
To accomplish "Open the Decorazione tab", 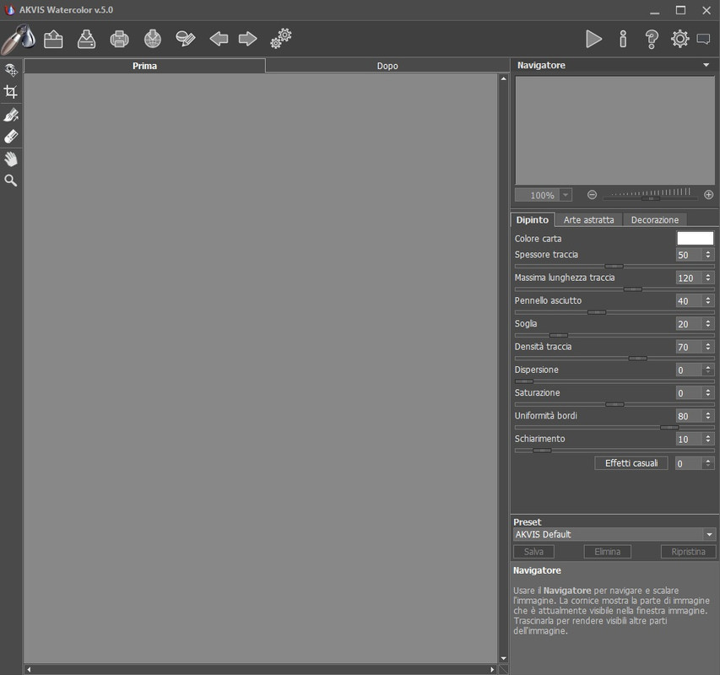I will click(654, 220).
